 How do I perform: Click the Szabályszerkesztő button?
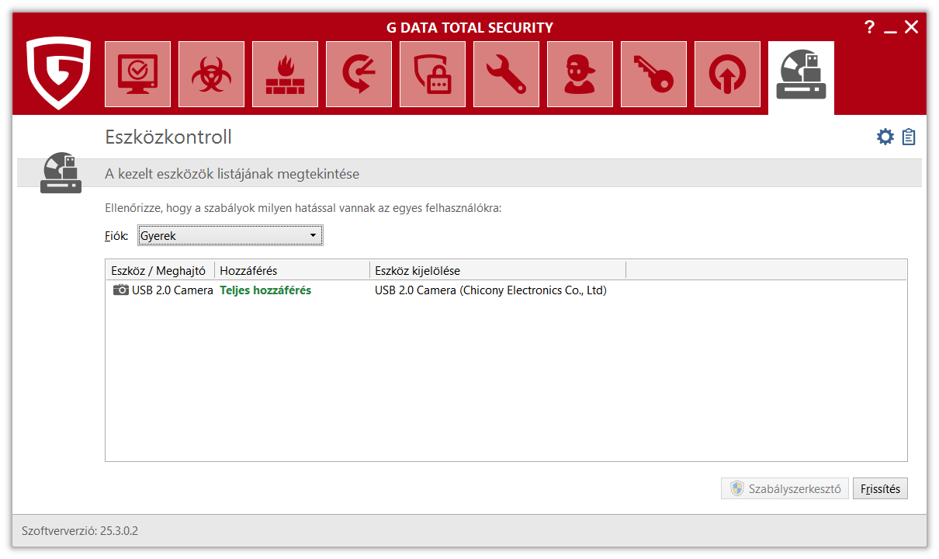tap(785, 488)
